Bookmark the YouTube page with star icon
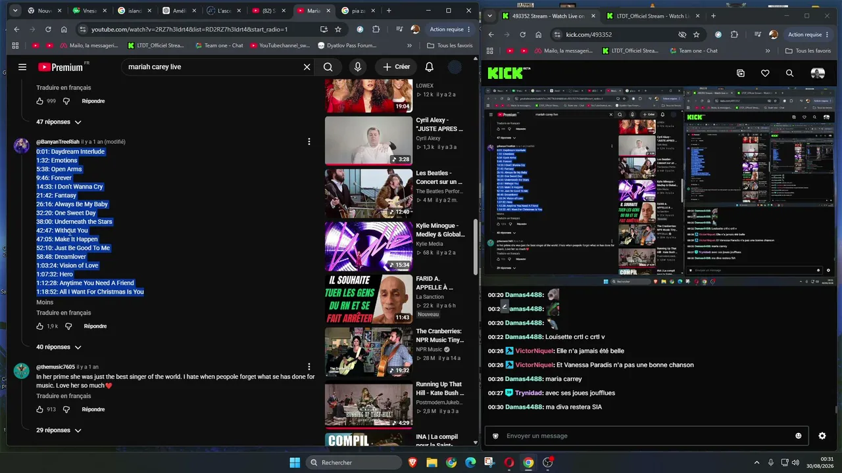This screenshot has width=842, height=473. coord(338,30)
